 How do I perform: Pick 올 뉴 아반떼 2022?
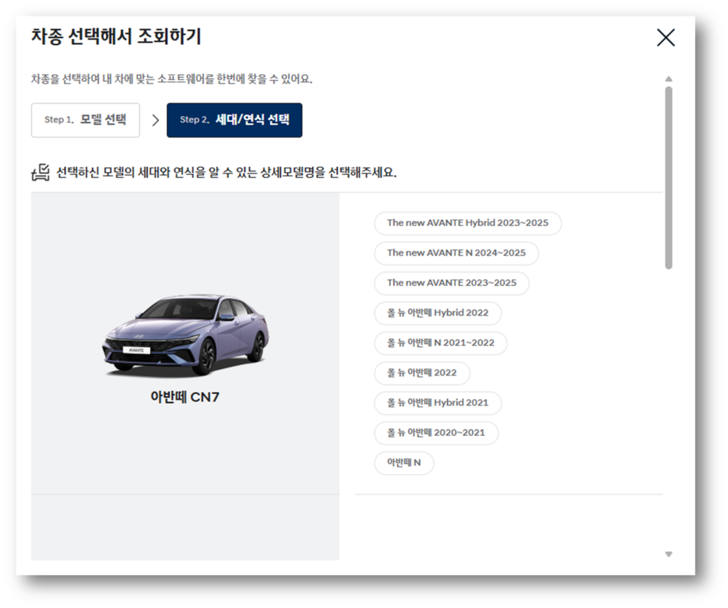(x=424, y=373)
